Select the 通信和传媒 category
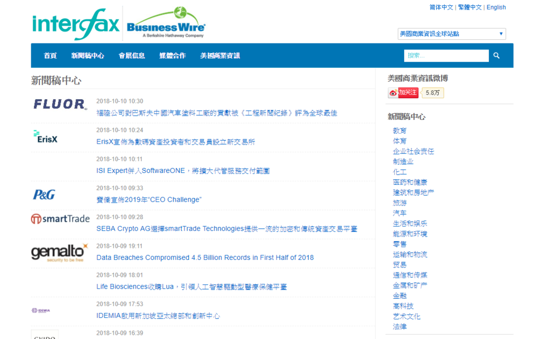Viewport: 544px width, 339px height. pyautogui.click(x=410, y=275)
